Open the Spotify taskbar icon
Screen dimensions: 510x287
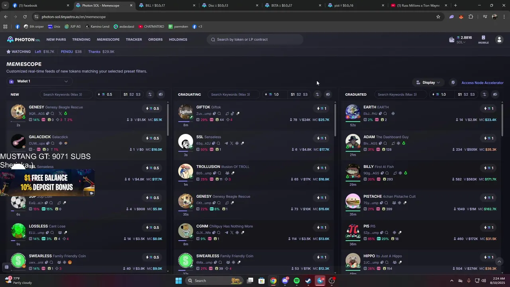pyautogui.click(x=296, y=281)
